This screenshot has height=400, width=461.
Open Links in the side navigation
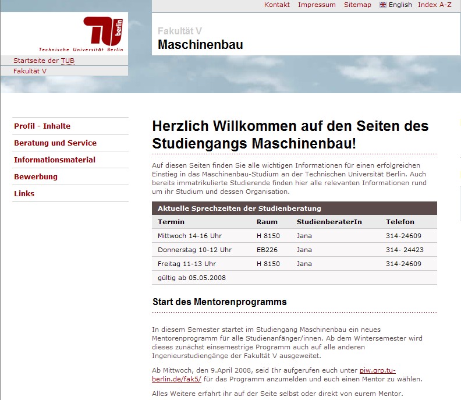click(24, 193)
